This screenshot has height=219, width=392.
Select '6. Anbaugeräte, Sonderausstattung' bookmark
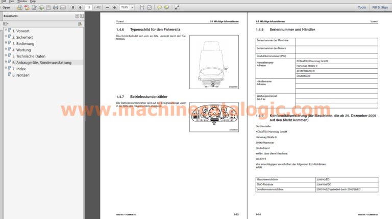[42, 63]
